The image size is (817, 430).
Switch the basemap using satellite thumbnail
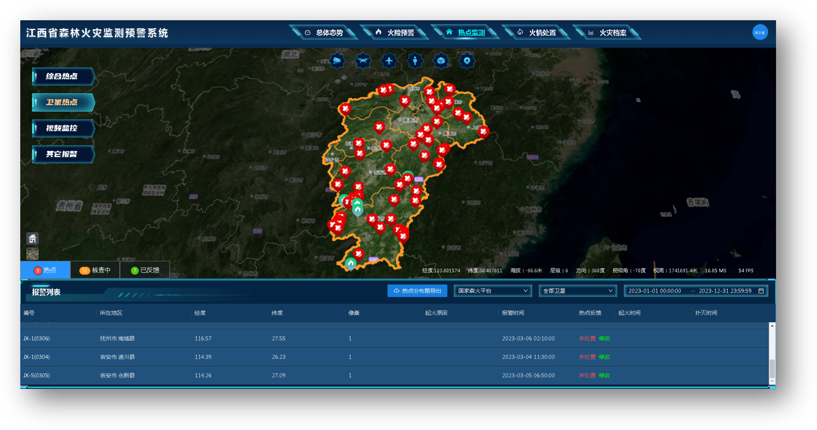pos(32,253)
